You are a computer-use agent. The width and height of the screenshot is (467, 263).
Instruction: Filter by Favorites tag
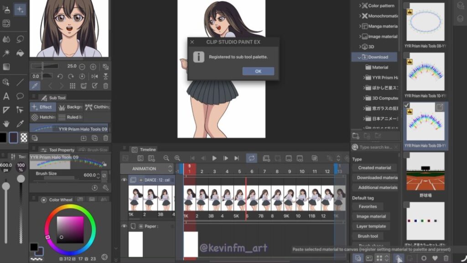point(368,206)
